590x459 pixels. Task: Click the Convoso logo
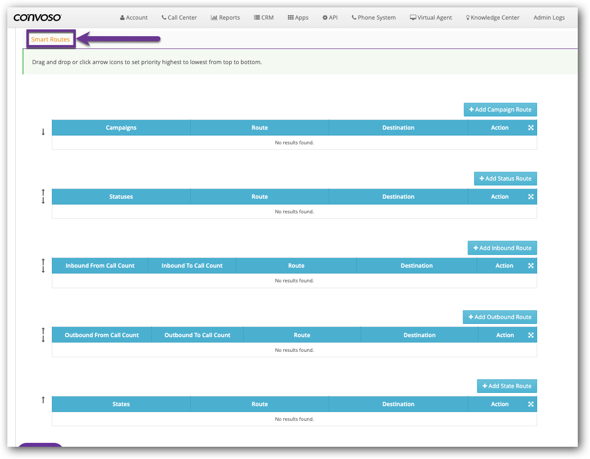tap(38, 17)
